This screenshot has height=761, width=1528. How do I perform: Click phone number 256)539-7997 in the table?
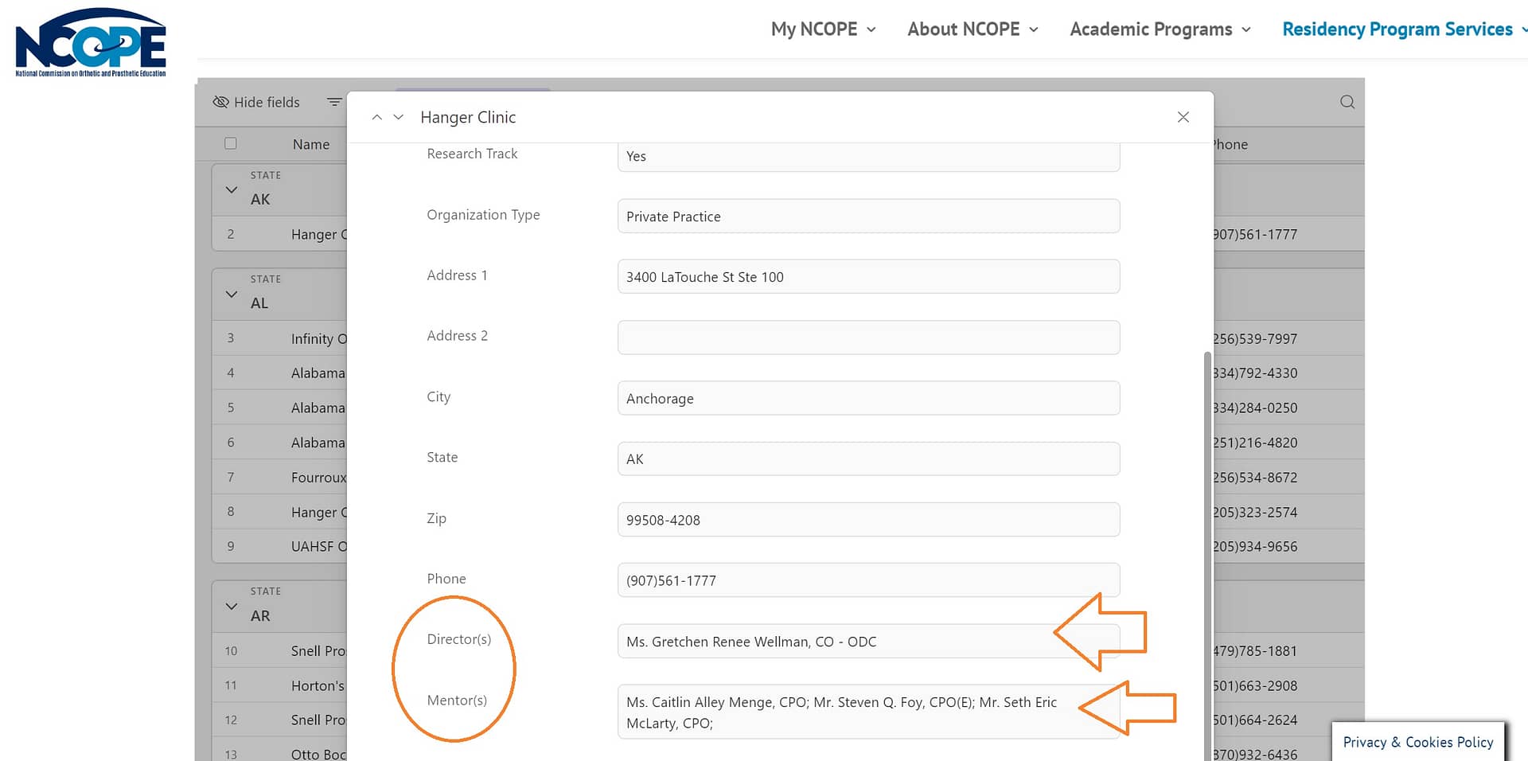tap(1255, 338)
